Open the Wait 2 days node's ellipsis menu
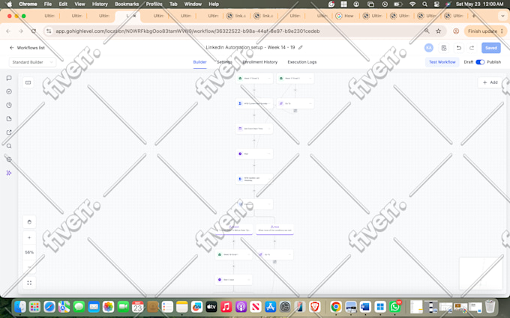Viewport: 510px width, 318px height. [x=248, y=280]
